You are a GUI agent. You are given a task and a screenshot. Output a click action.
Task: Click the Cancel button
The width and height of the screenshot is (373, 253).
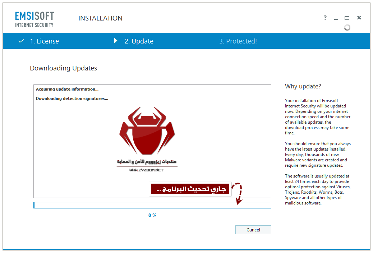click(253, 230)
